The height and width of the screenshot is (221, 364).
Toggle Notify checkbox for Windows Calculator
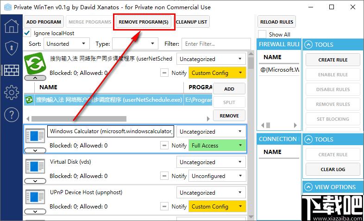tap(164, 146)
